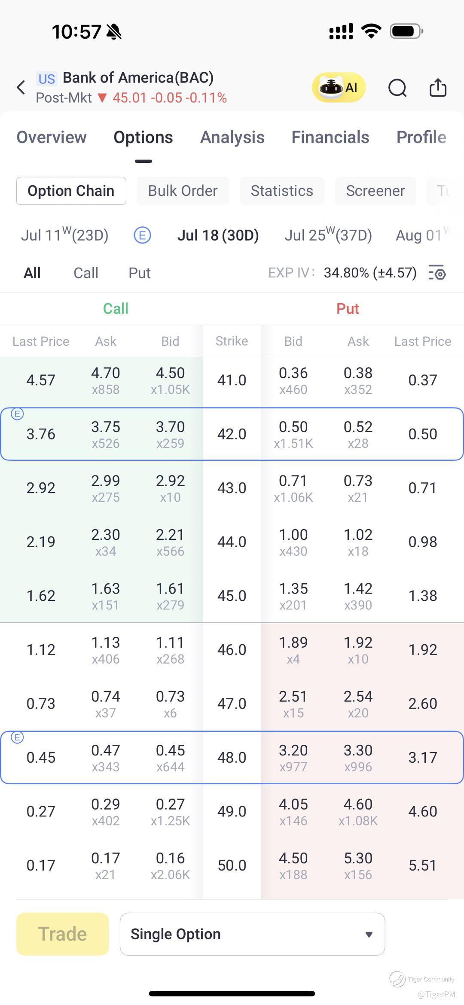Screen dimensions: 464x1005
Task: Open the Bulk Order sub-tab
Action: click(183, 191)
